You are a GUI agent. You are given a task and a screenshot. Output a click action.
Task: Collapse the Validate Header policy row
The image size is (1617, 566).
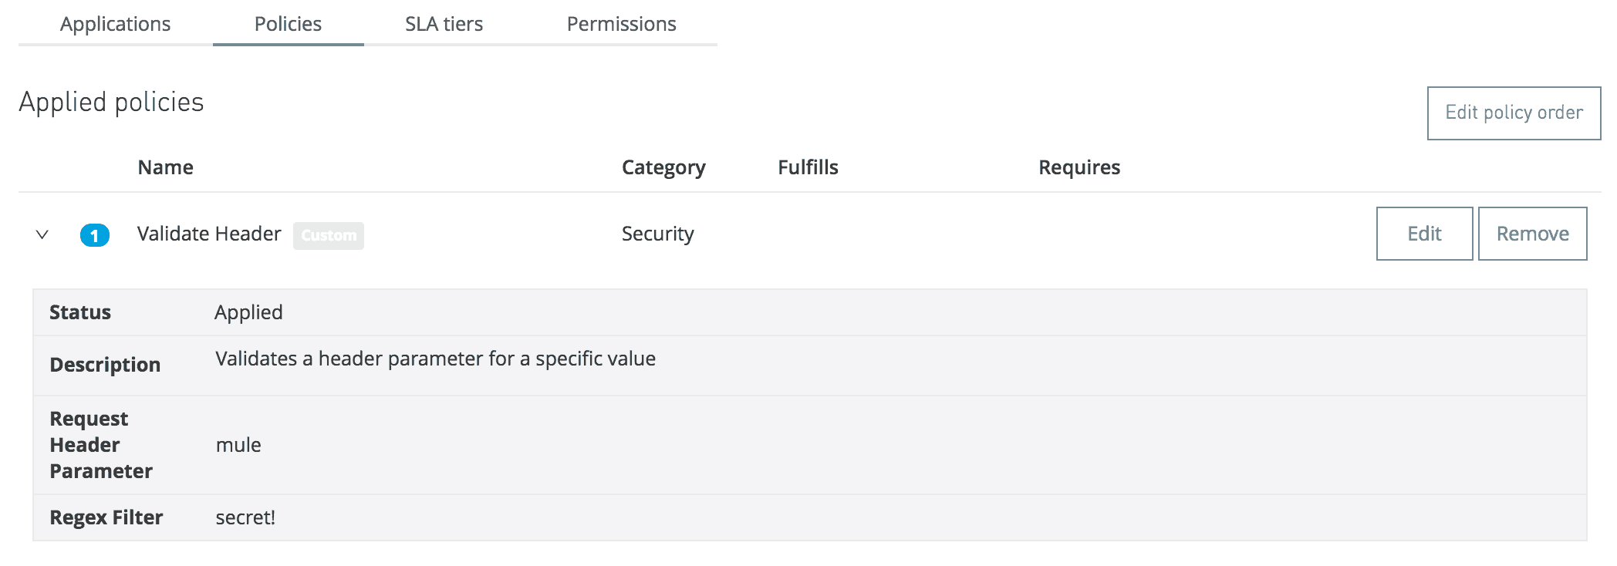pyautogui.click(x=42, y=234)
